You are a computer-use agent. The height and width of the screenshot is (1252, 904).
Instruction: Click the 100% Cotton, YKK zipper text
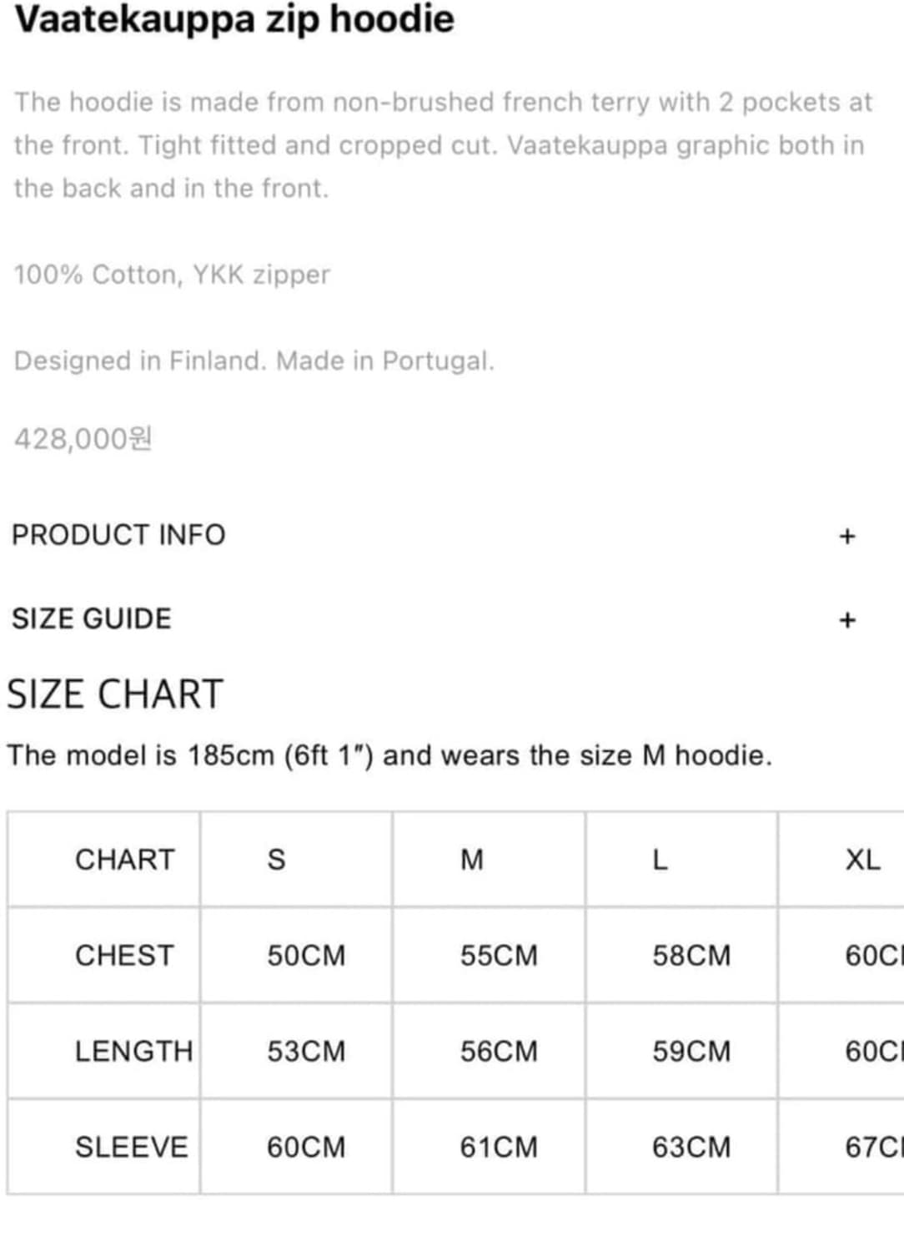pos(172,275)
